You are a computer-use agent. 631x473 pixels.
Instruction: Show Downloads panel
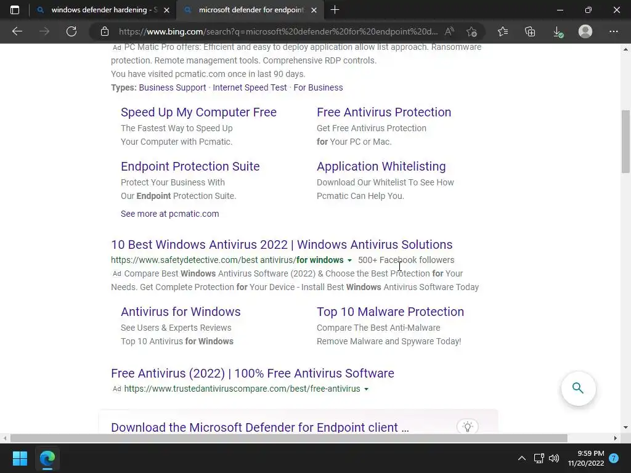coord(558,31)
